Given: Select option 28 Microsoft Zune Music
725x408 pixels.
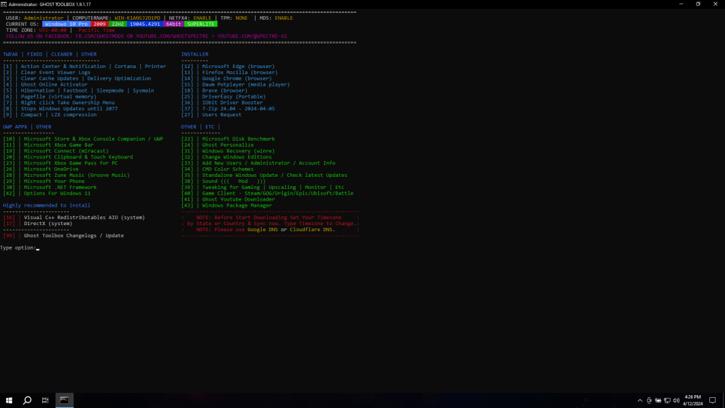Looking at the screenshot, I should pos(66,175).
